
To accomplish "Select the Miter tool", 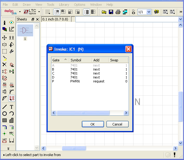I will click(12, 92).
